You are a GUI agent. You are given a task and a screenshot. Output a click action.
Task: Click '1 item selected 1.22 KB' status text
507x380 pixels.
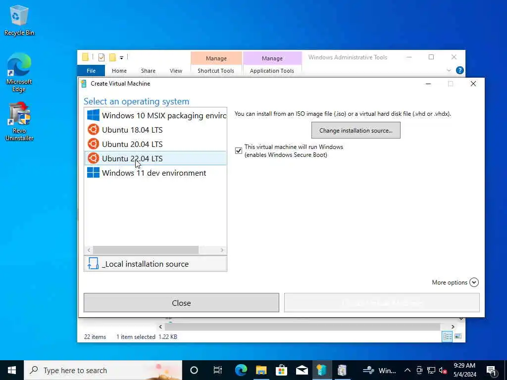point(147,336)
